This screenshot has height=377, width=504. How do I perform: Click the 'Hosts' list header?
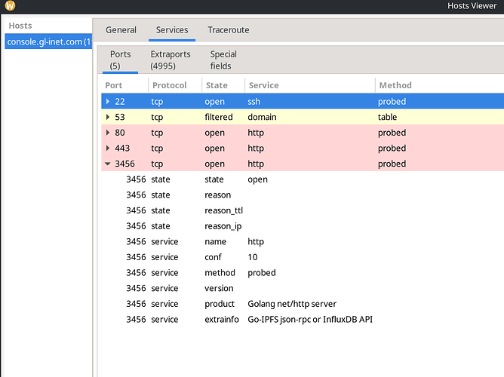(20, 26)
